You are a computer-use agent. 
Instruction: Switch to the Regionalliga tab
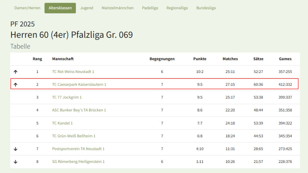(177, 8)
